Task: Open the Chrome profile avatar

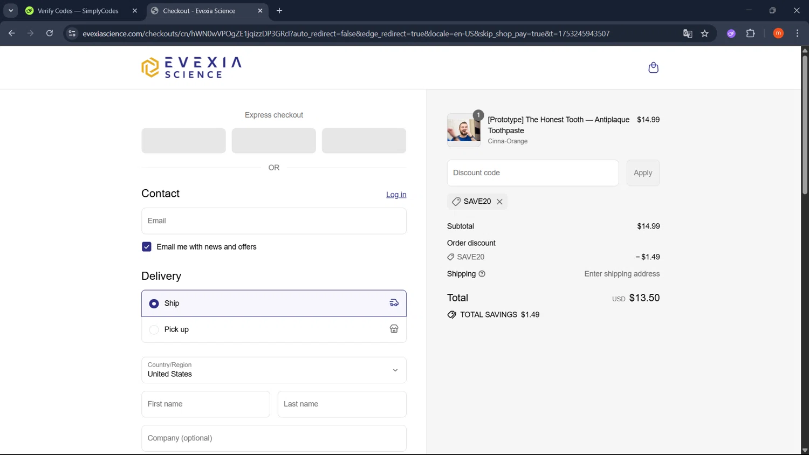Action: (778, 33)
